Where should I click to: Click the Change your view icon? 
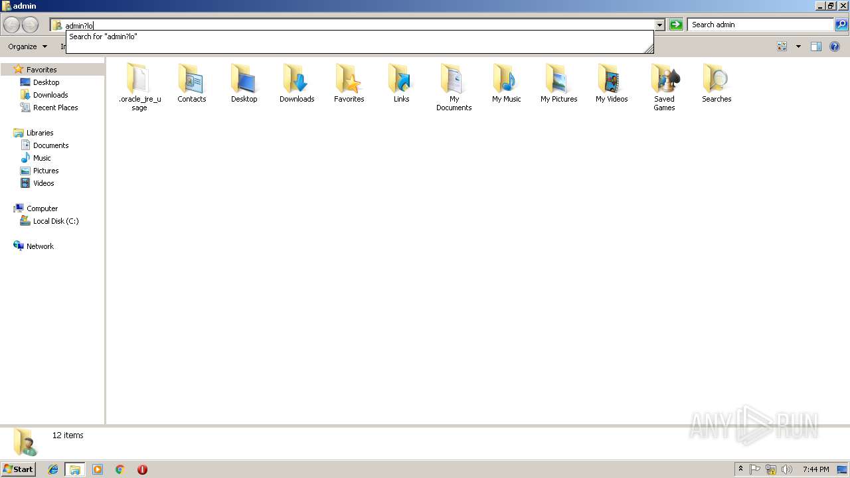[x=782, y=46]
